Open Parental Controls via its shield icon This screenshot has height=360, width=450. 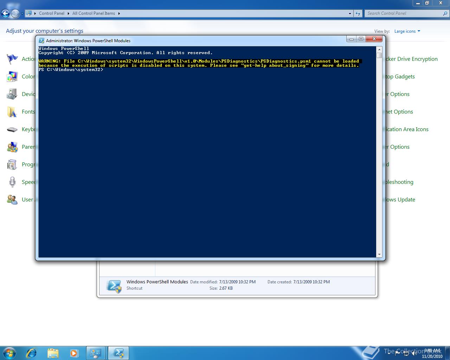pyautogui.click(x=12, y=147)
